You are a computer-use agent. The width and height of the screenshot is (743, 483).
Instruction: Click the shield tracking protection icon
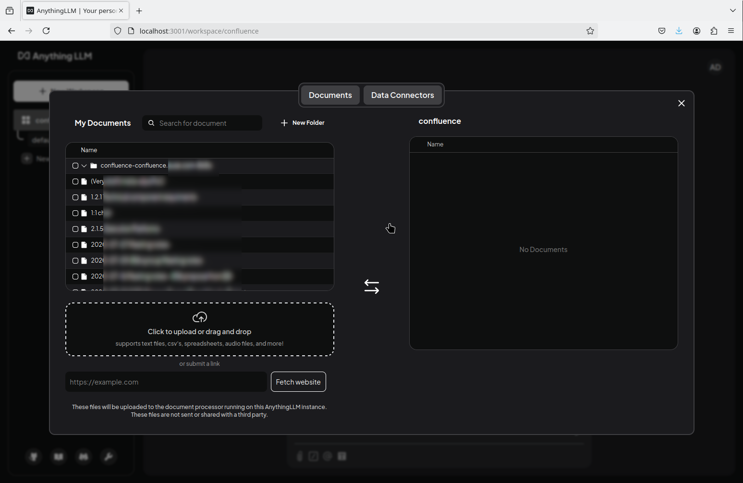[118, 31]
